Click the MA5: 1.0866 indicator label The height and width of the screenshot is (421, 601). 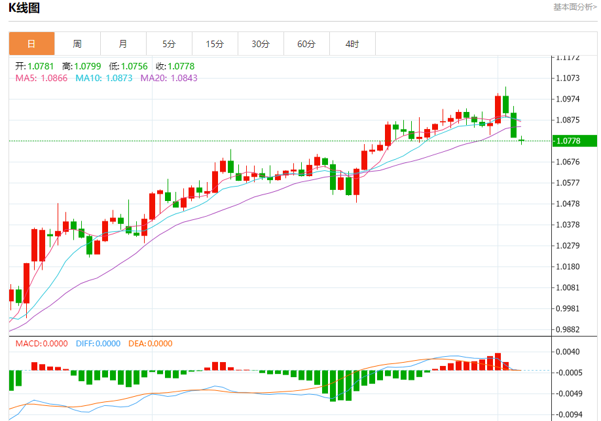click(41, 78)
